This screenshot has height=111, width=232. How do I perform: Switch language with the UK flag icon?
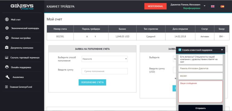[213, 6]
